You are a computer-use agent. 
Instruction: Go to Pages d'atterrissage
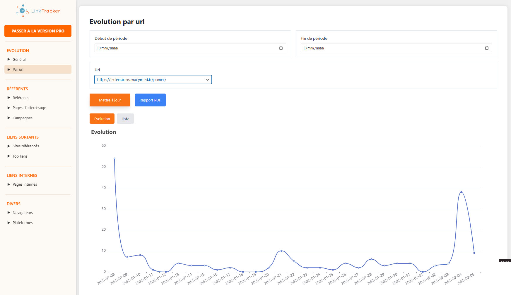29,108
